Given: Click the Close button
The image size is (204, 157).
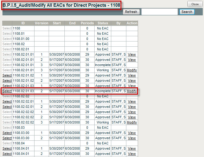Looking at the screenshot, I should (195, 4).
